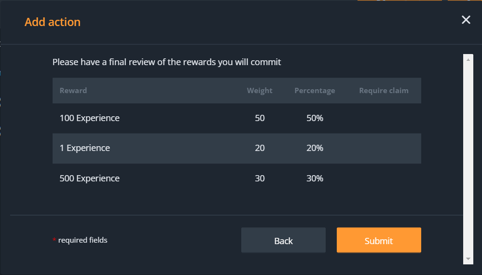
Task: Click the scrollbar up arrow
Action: pos(468,58)
